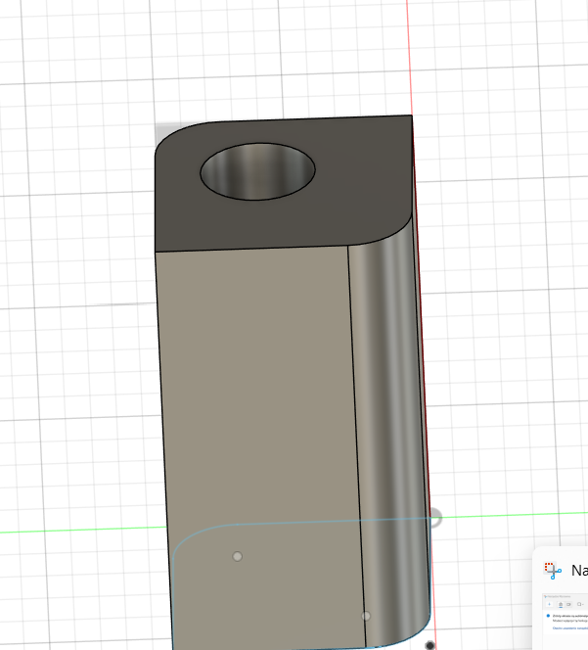Click the "Na" notification title text

tap(579, 571)
